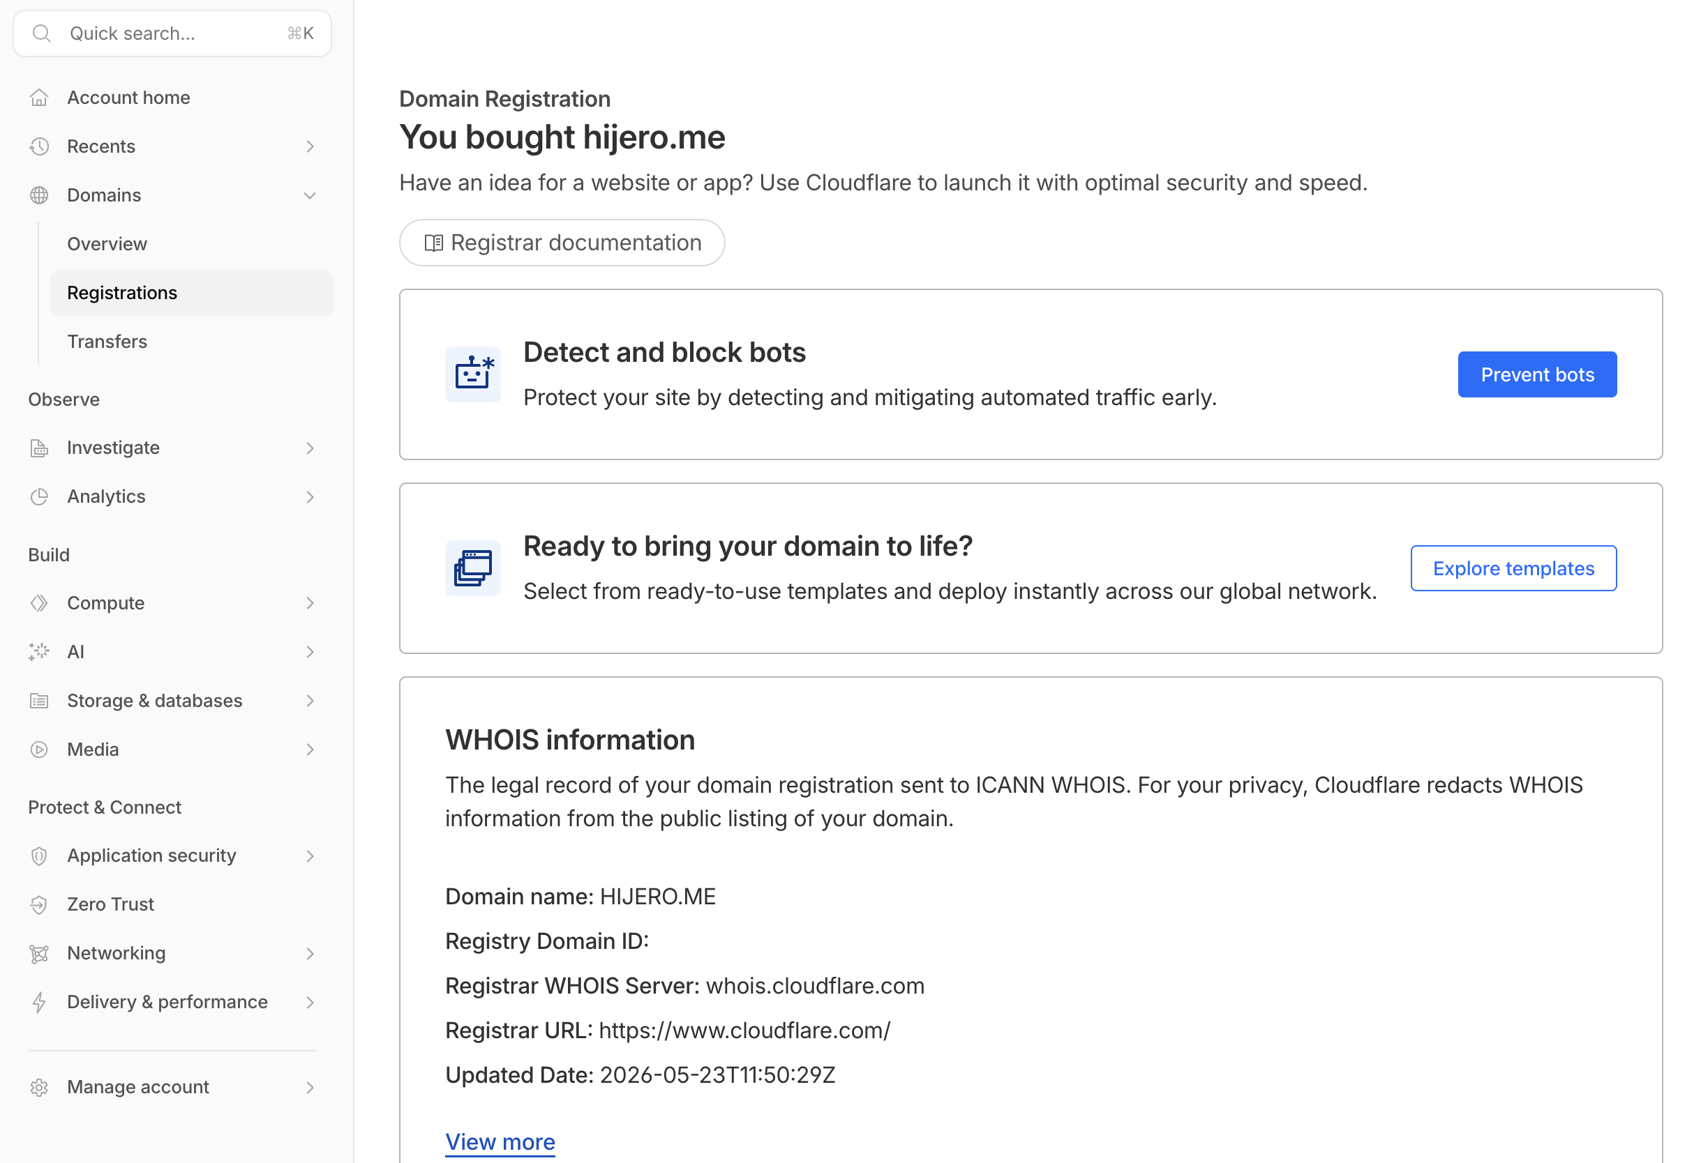Viewport: 1701px width, 1163px height.
Task: Expand the Compute chevron
Action: click(x=310, y=602)
